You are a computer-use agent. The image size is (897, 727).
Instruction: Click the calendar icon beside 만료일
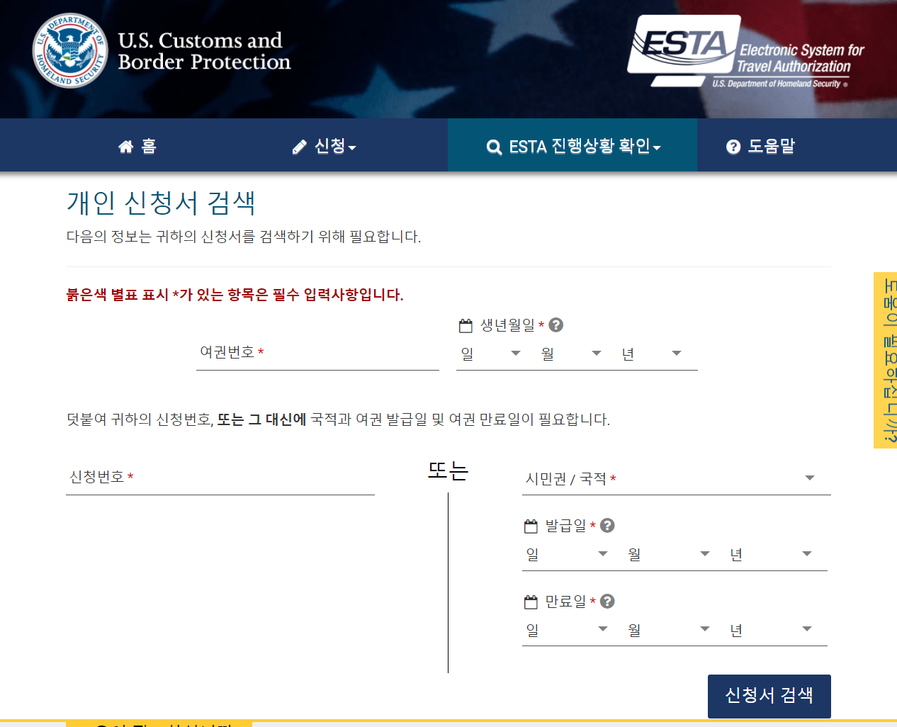529,601
